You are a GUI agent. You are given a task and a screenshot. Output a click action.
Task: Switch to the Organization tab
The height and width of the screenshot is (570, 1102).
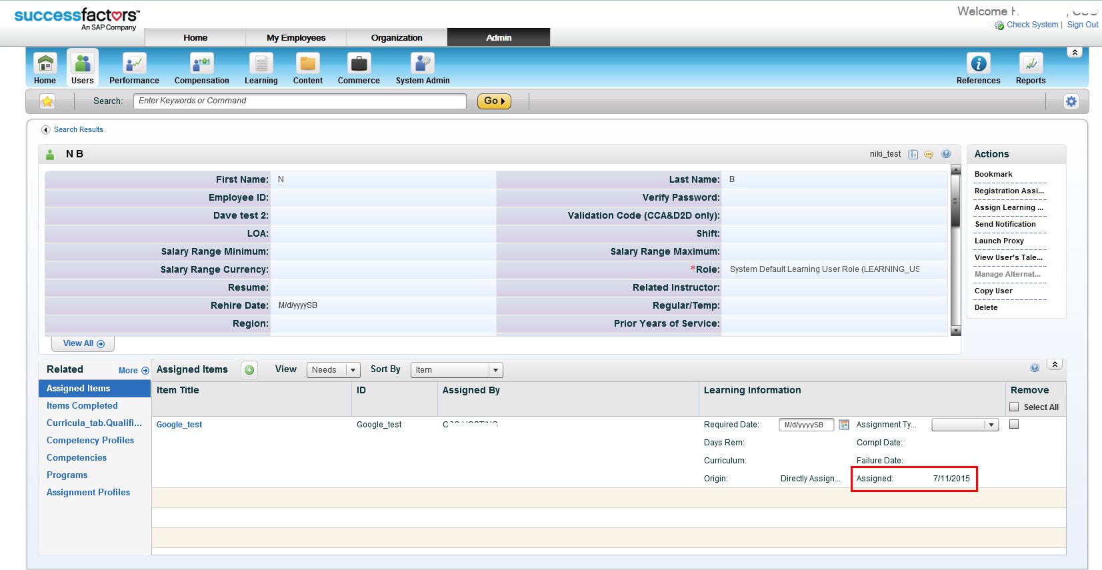coord(397,37)
